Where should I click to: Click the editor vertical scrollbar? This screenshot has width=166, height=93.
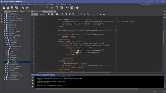163,37
